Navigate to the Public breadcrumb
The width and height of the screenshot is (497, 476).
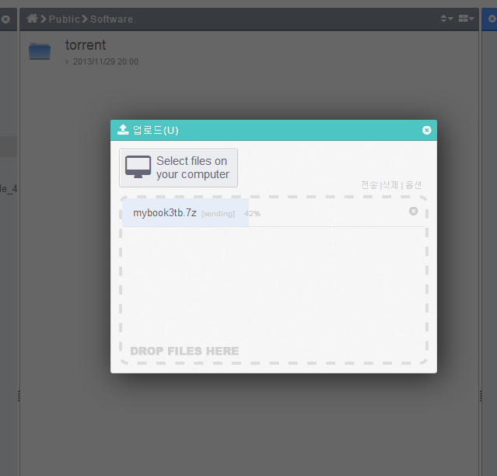point(64,19)
